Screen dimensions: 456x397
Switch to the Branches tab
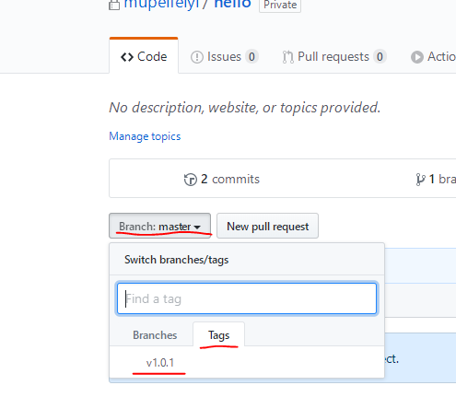[155, 335]
